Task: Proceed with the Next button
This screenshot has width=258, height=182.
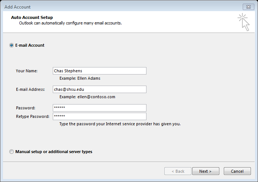Action: [206, 171]
